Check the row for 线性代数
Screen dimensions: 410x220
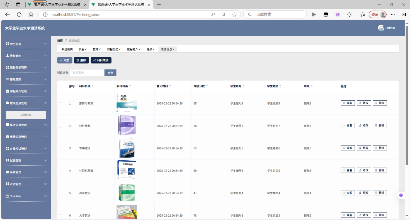tap(60, 126)
